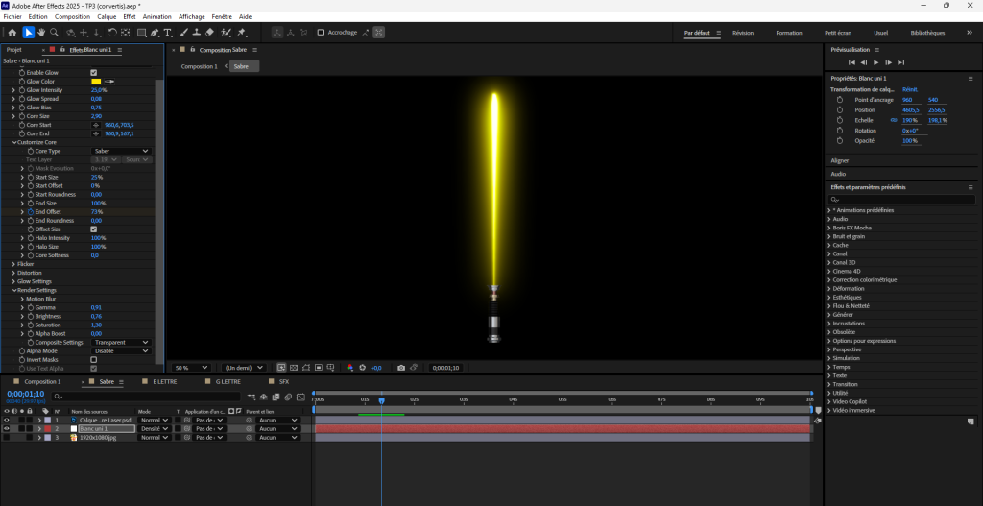
Task: Select the Text tool
Action: pyautogui.click(x=168, y=33)
